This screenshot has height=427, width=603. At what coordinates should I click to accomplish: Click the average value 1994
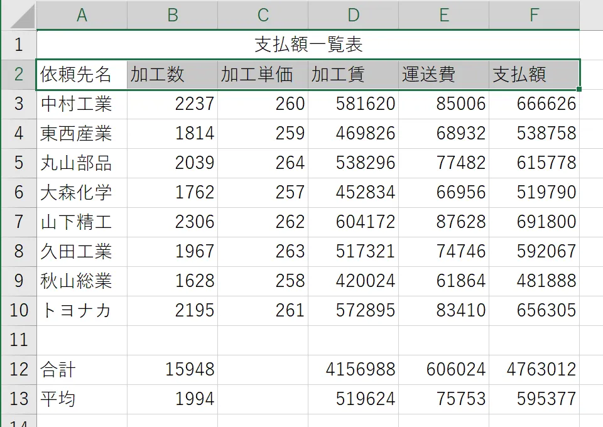(172, 399)
